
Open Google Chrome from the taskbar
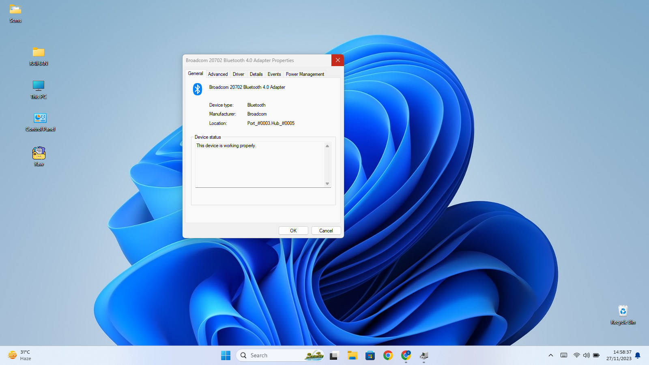[x=388, y=356]
